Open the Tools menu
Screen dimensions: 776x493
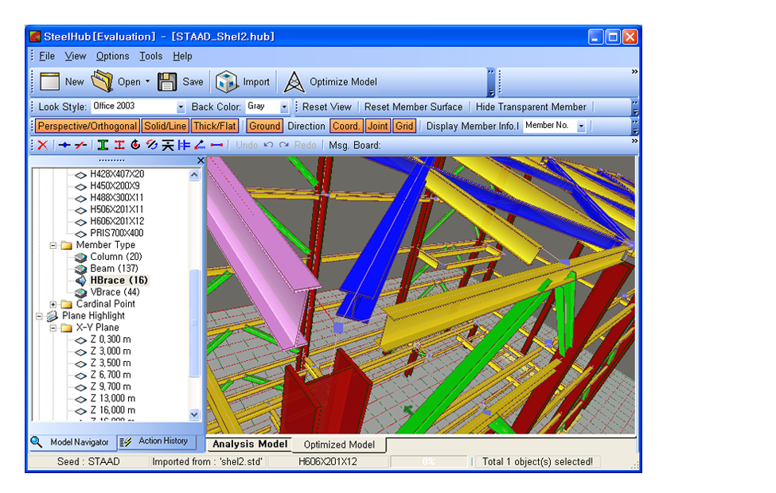pyautogui.click(x=151, y=56)
